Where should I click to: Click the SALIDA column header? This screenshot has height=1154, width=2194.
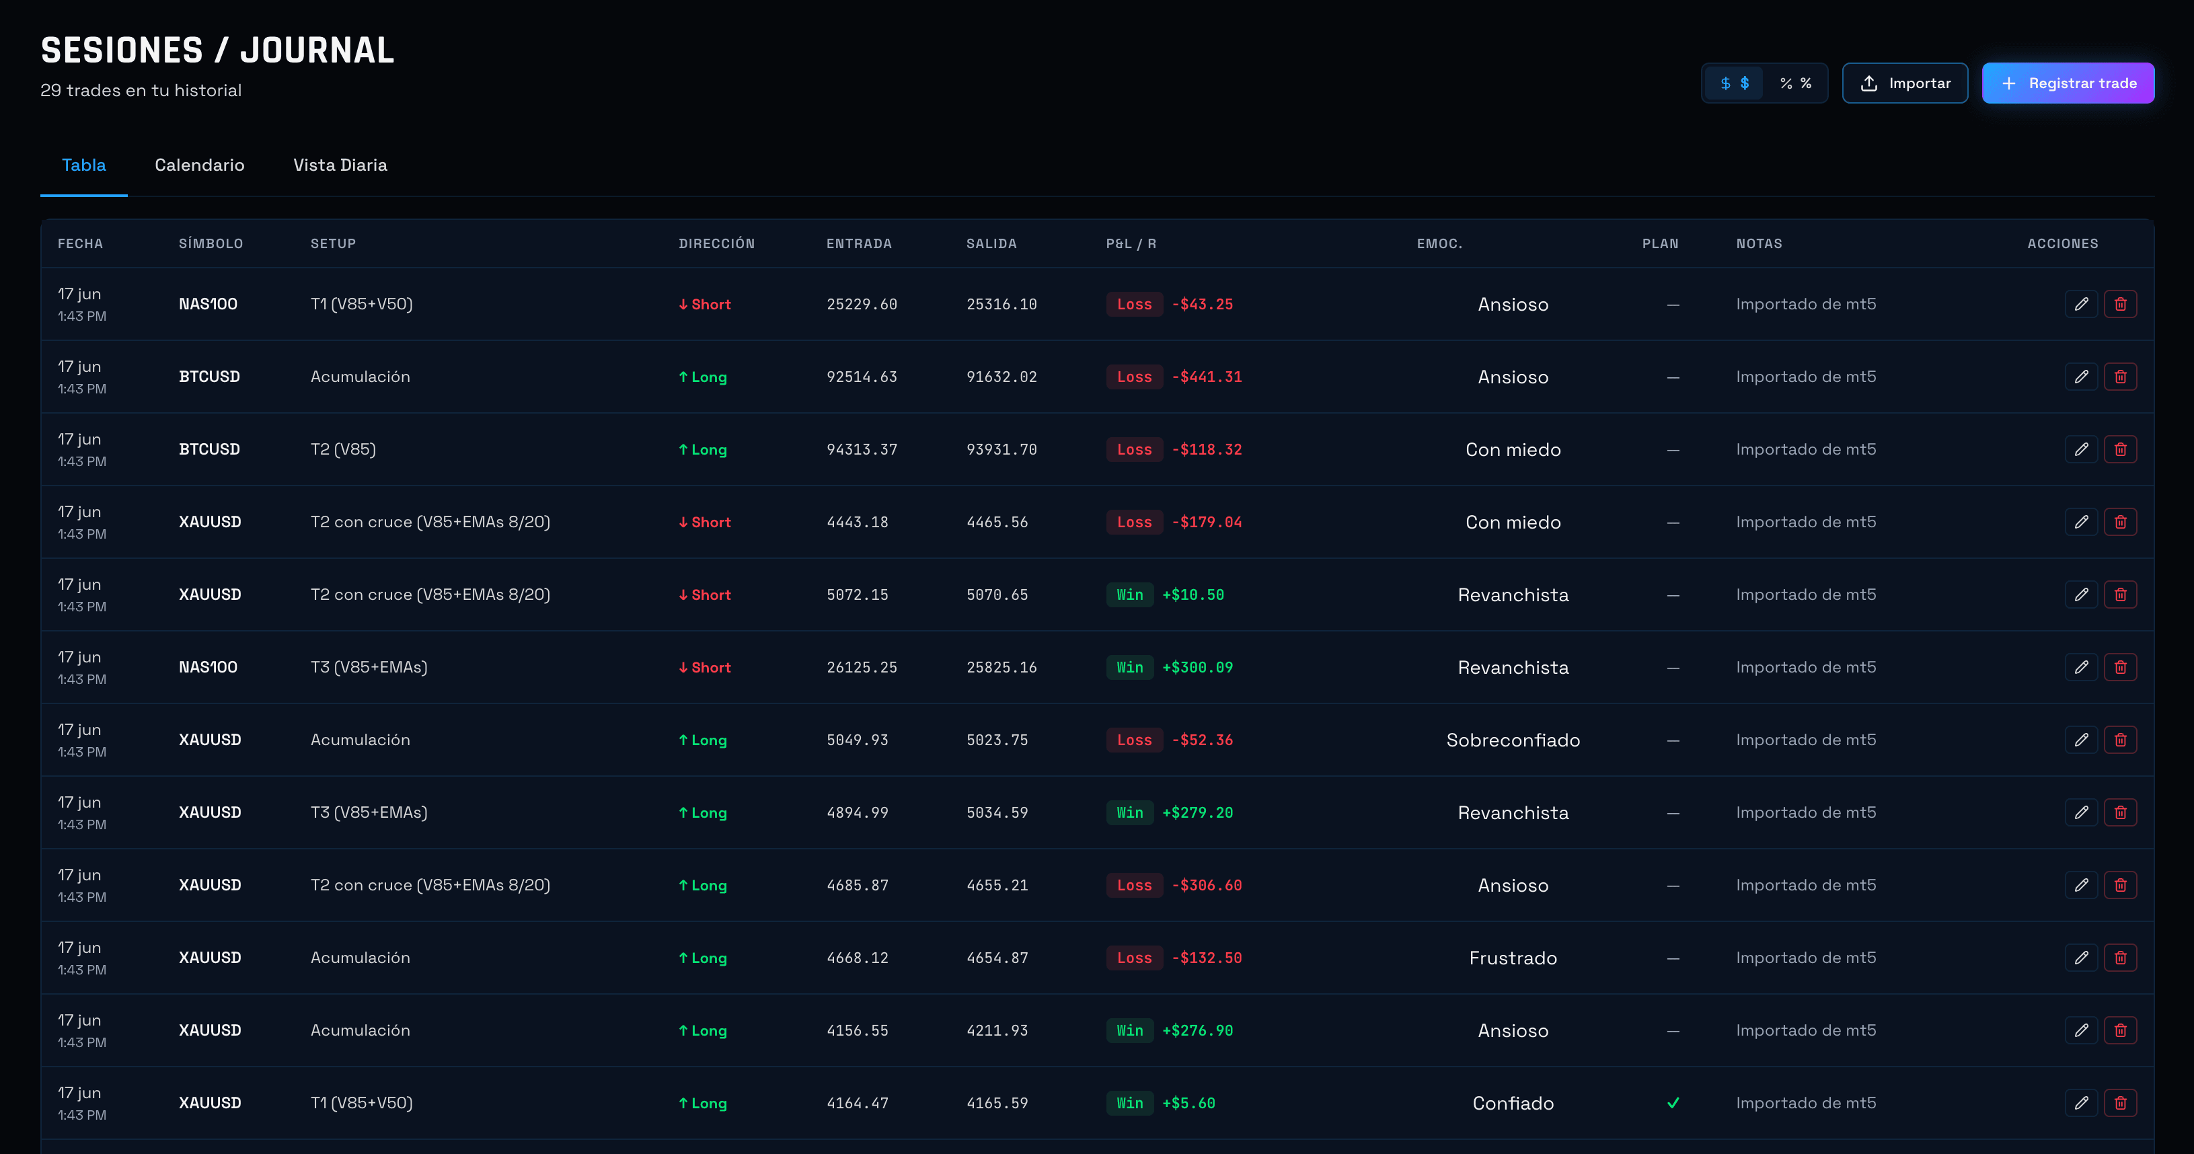[991, 243]
